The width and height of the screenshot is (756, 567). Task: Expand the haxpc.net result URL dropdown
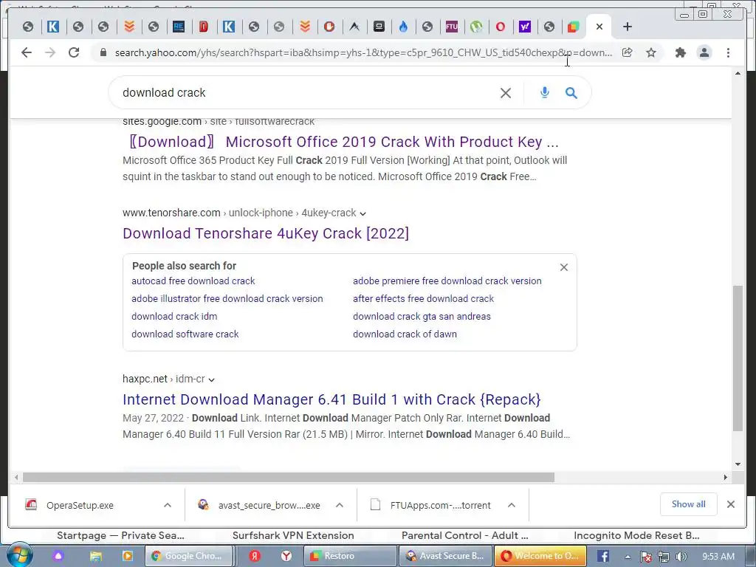(x=211, y=380)
